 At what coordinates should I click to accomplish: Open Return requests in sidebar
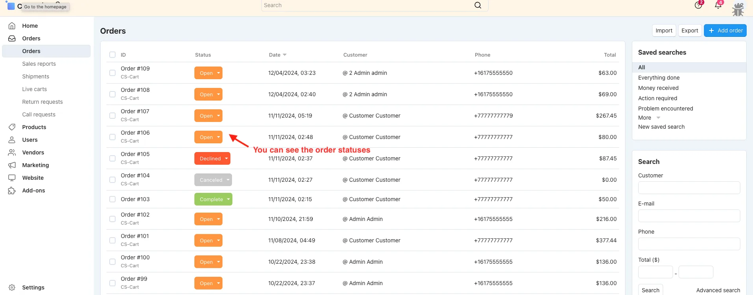point(42,102)
